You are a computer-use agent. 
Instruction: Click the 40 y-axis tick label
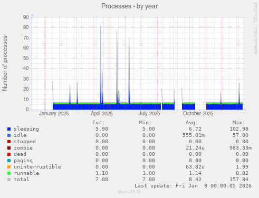click(26, 68)
